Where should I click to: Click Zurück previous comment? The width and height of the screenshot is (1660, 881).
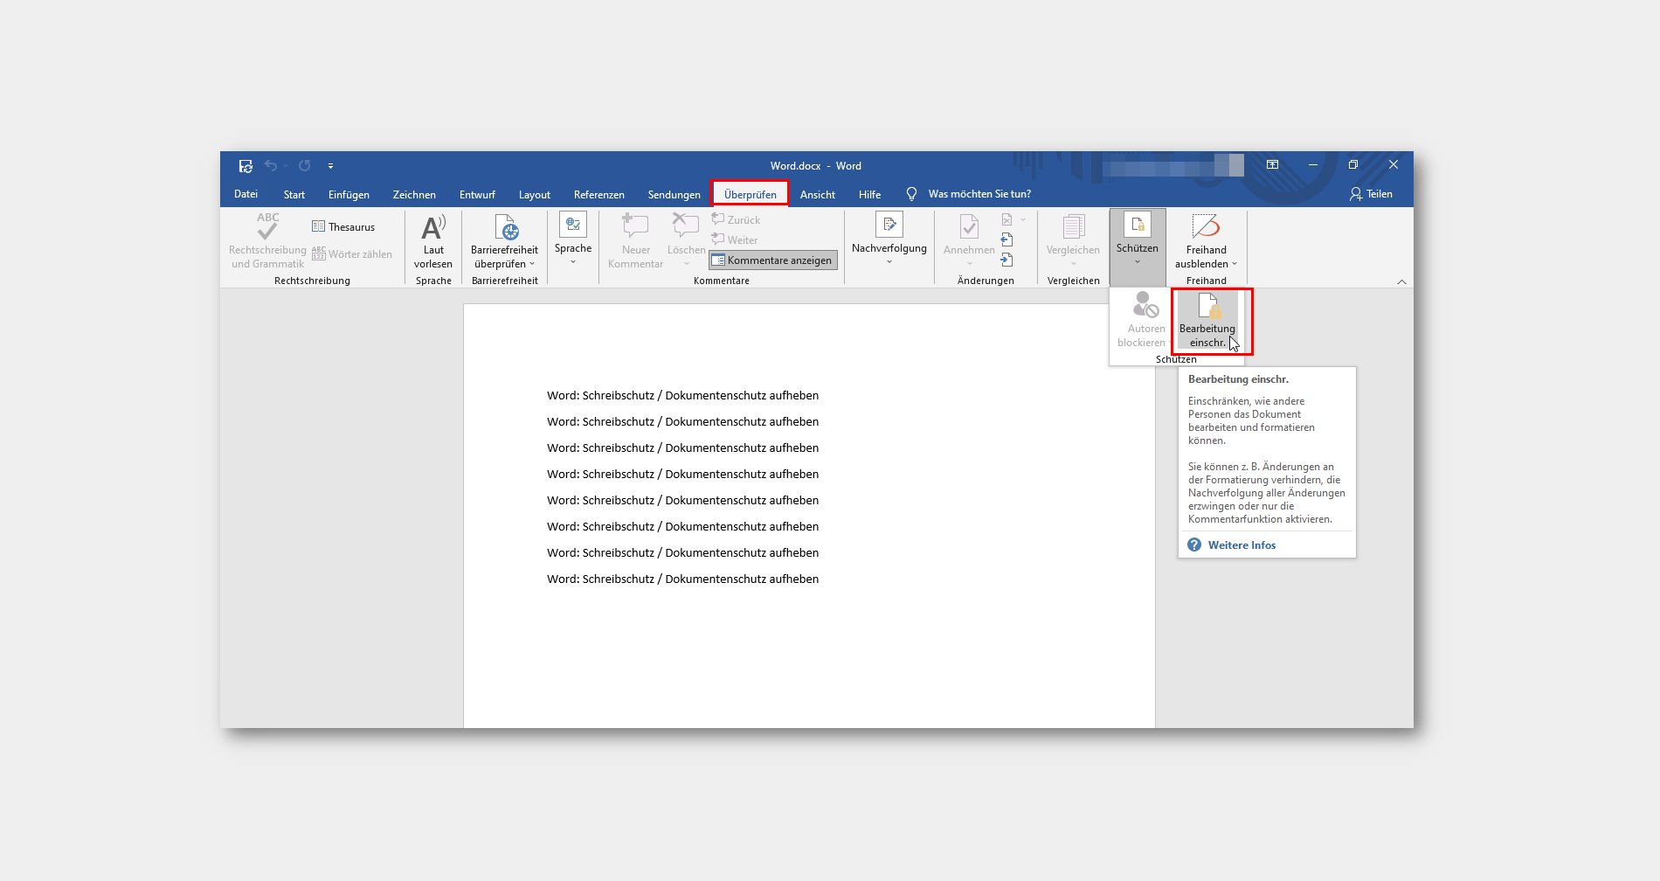(736, 219)
